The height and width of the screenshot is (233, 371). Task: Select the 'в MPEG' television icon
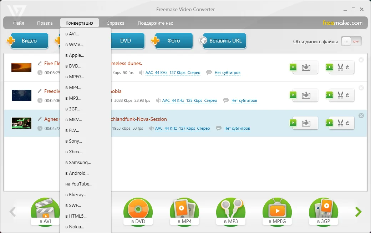[x=277, y=212]
